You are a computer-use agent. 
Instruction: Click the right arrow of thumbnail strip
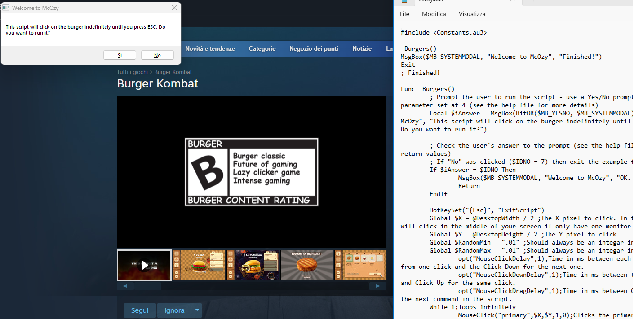coord(378,286)
